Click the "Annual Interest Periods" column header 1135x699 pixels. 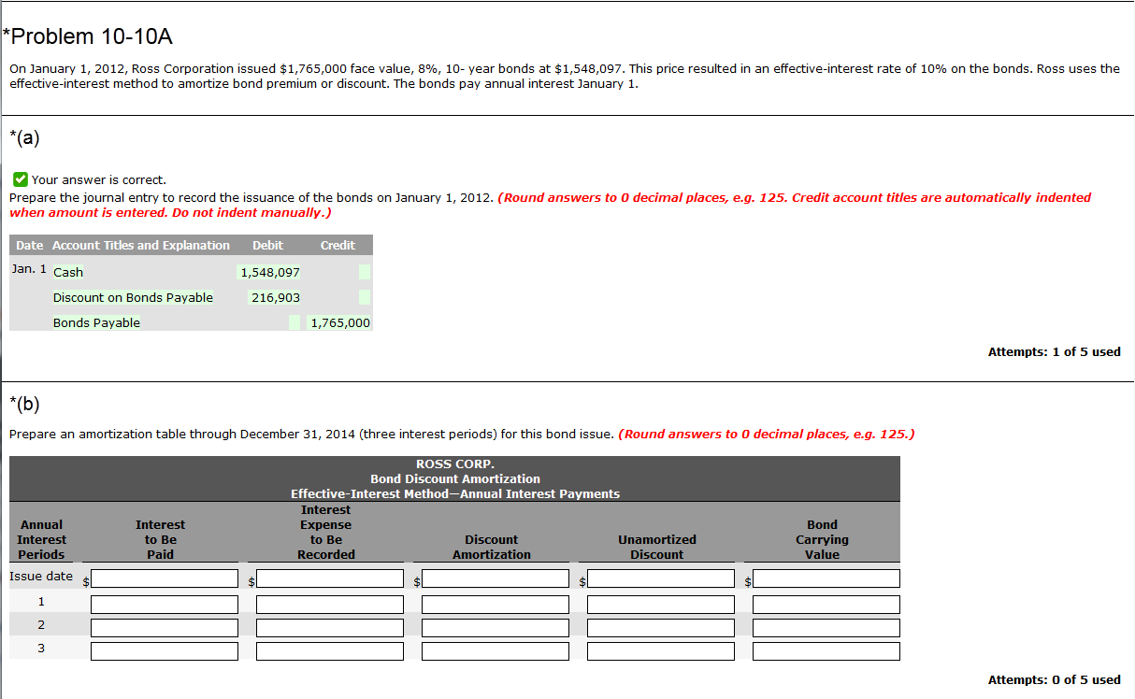pyautogui.click(x=42, y=539)
